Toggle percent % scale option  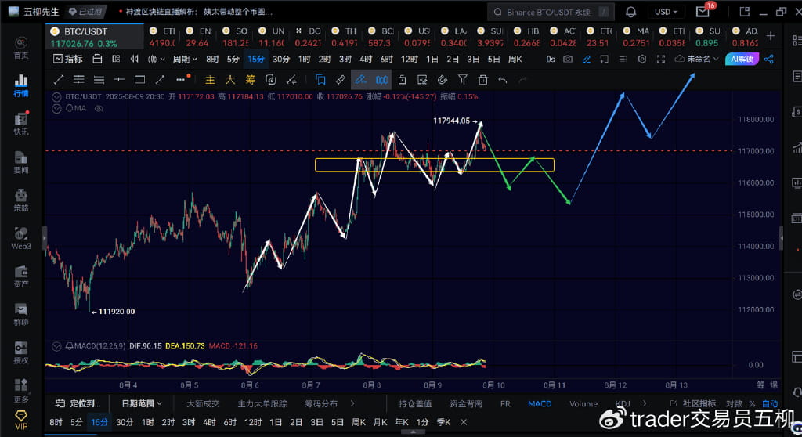(752, 404)
